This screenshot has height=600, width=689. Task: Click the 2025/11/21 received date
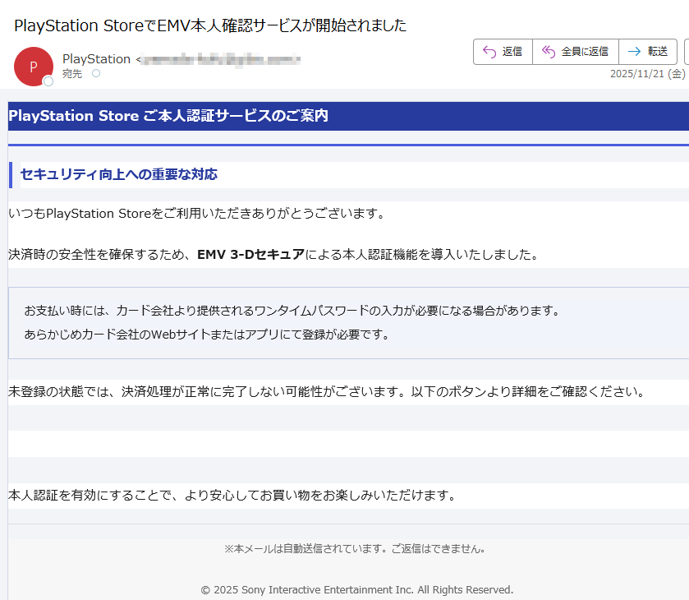637,74
